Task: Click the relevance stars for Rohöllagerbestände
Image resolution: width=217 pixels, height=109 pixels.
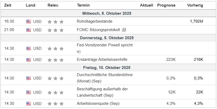Action: [56, 22]
